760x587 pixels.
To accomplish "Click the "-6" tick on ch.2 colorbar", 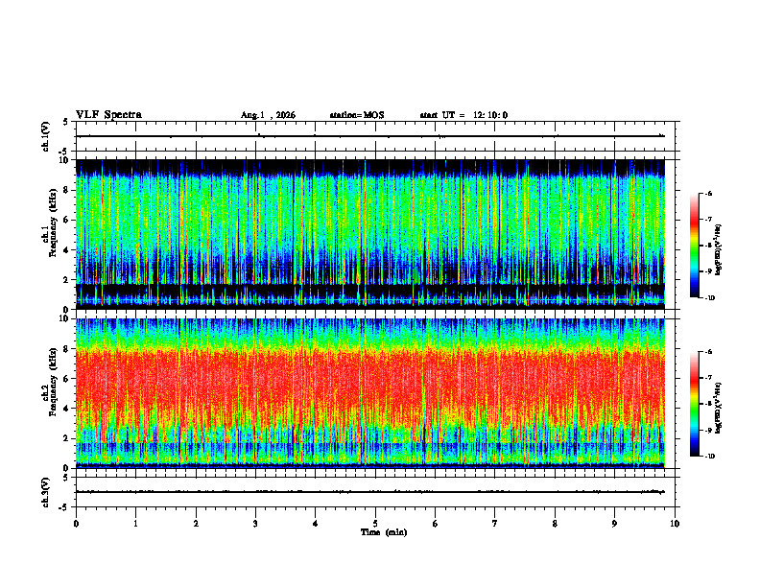I will (708, 352).
